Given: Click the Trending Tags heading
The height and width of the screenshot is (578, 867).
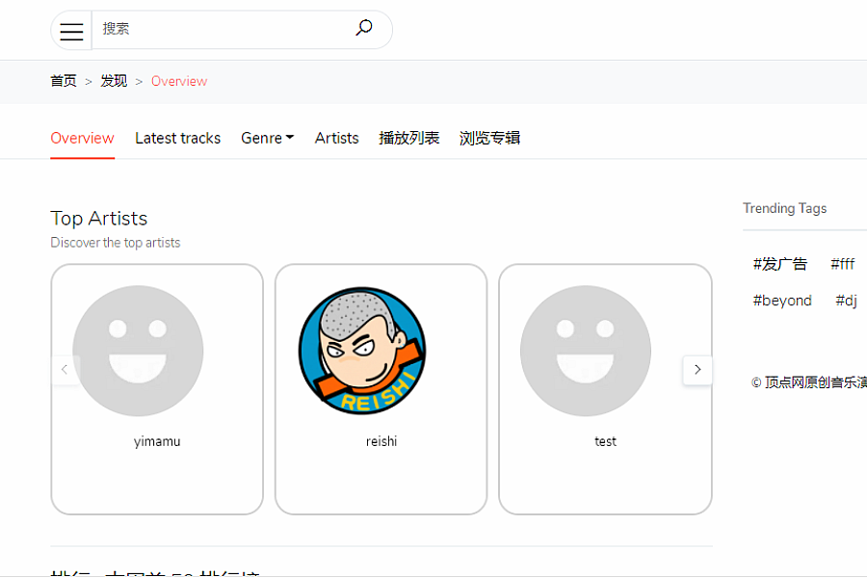Looking at the screenshot, I should (x=784, y=208).
